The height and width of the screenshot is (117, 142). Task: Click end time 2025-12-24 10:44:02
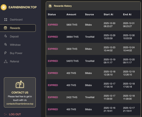coord(129,49)
